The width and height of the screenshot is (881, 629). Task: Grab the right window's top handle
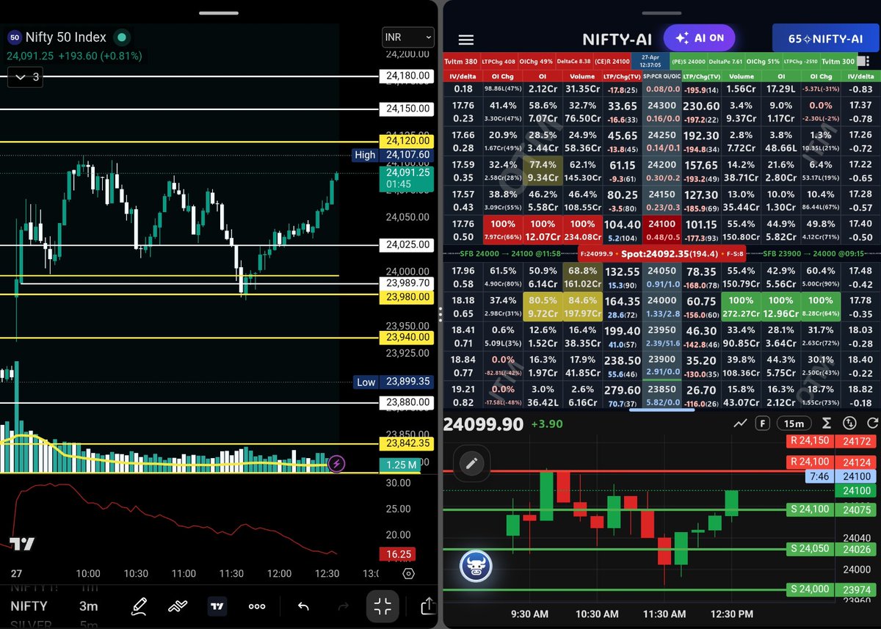(662, 13)
